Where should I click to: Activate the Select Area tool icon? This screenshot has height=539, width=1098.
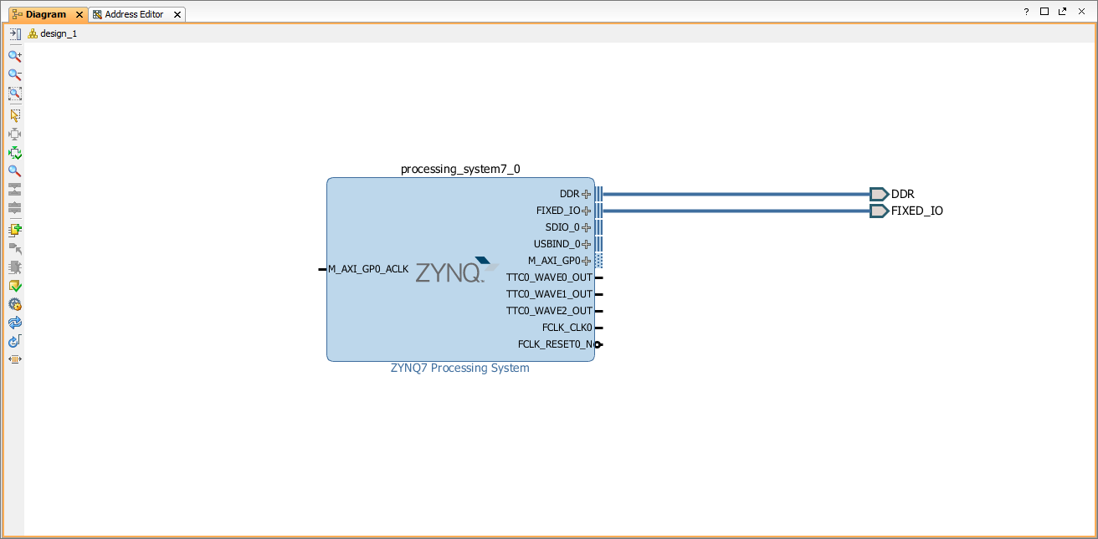click(14, 115)
